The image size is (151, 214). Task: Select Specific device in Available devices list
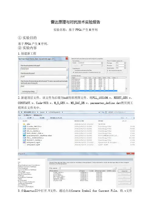(87, 72)
